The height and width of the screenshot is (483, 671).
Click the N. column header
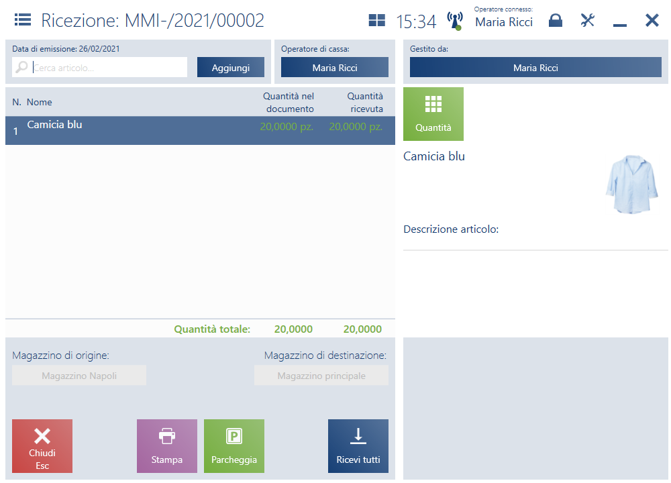click(17, 102)
